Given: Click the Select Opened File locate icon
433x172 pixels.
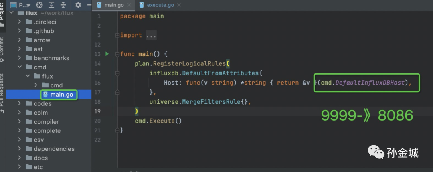Looking at the screenshot, I should pyautogui.click(x=39, y=5).
